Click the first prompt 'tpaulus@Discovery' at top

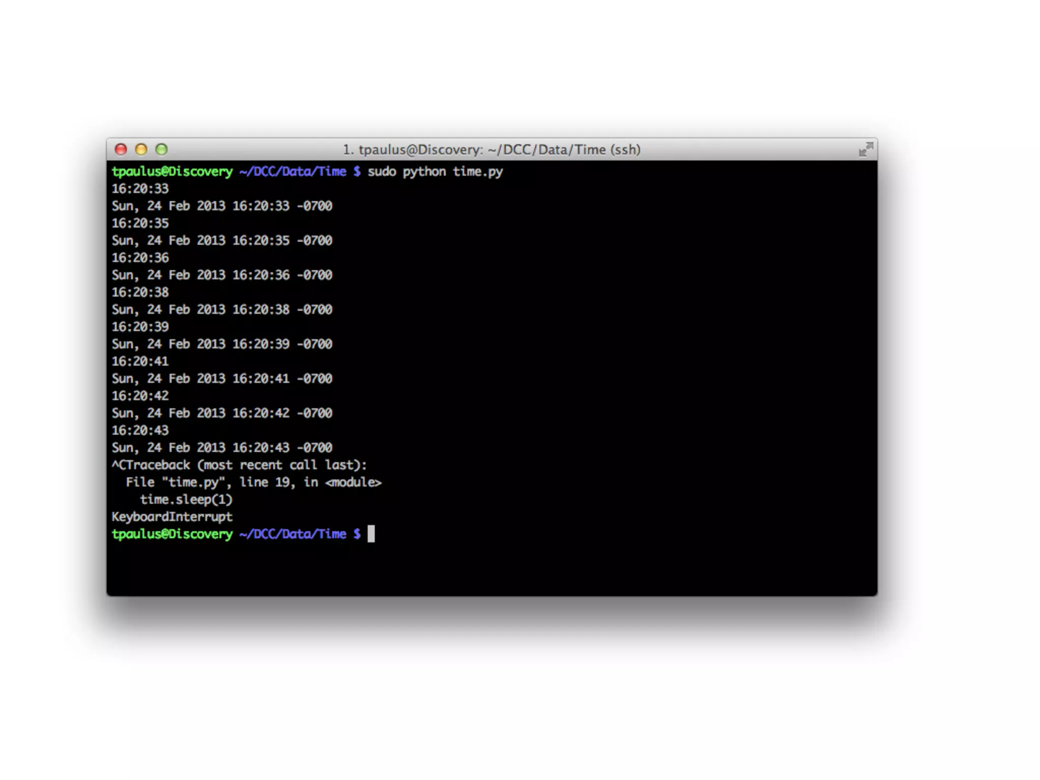[x=172, y=172]
